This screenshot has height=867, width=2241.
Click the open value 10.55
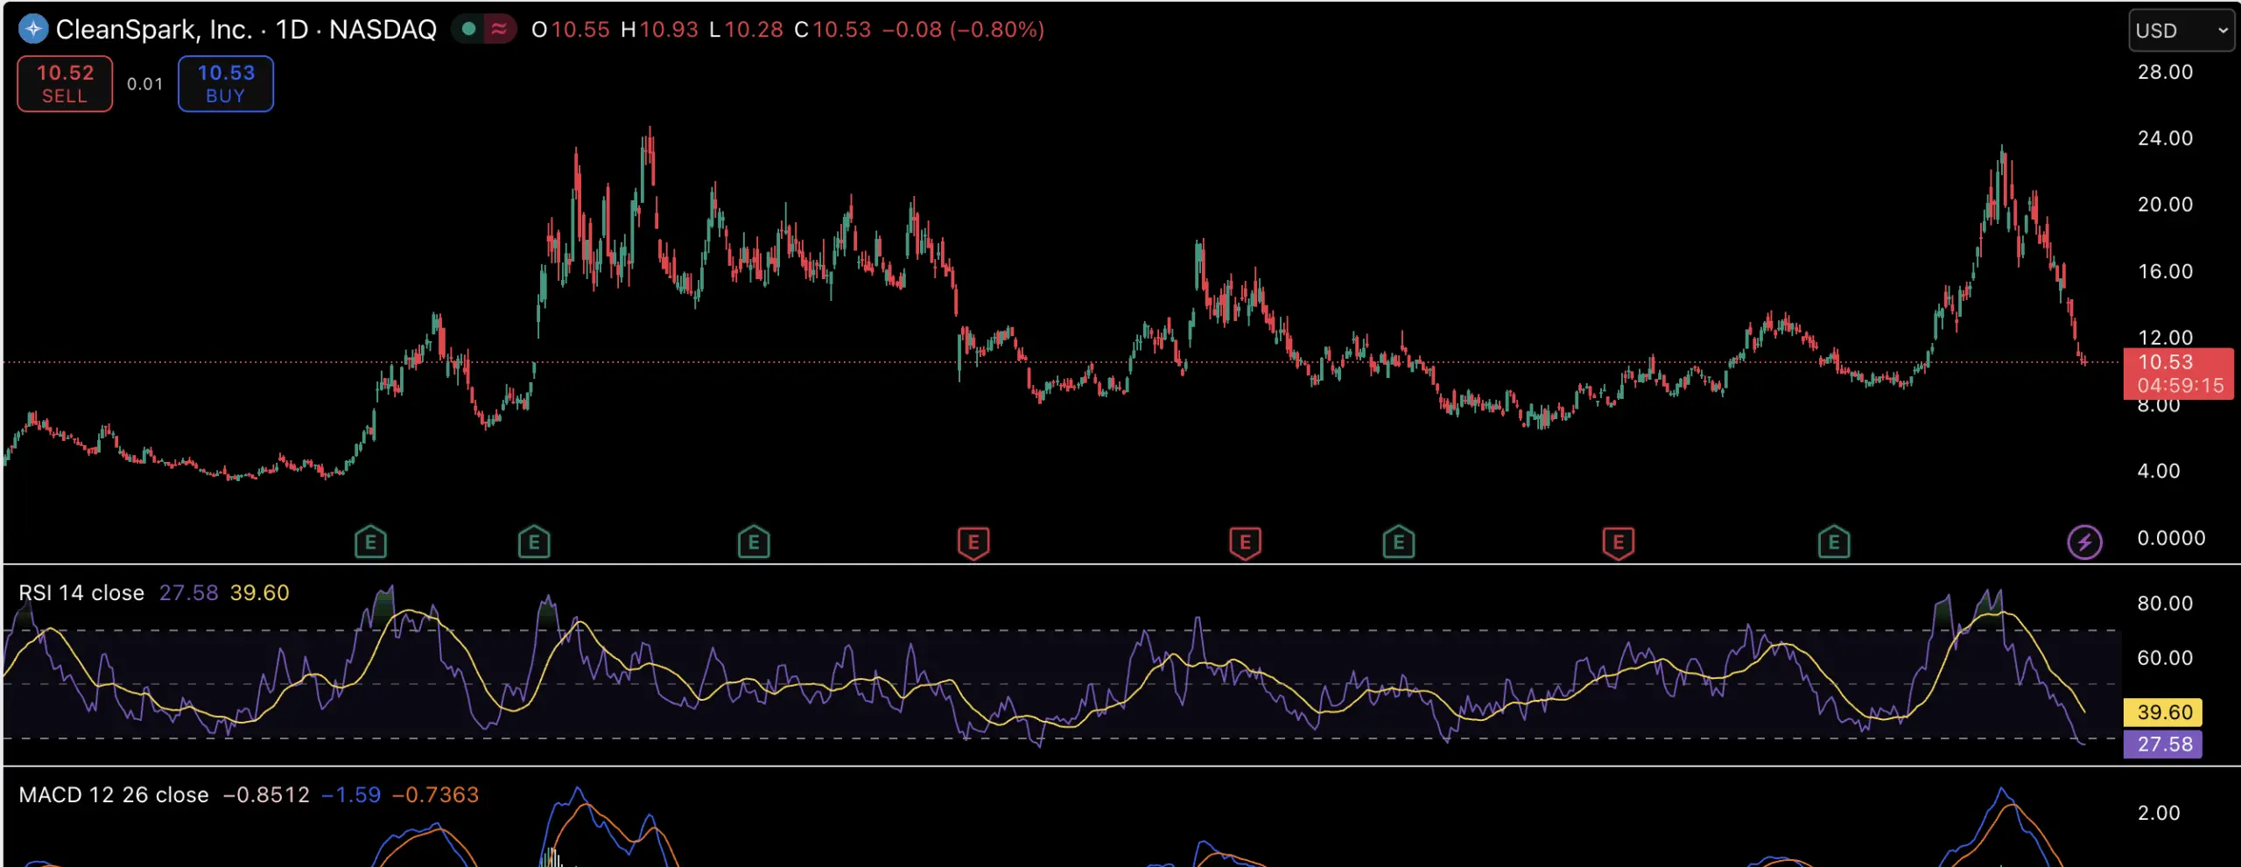[x=580, y=30]
